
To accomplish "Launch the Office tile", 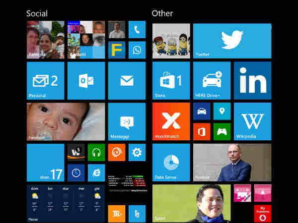I will pos(202,131).
